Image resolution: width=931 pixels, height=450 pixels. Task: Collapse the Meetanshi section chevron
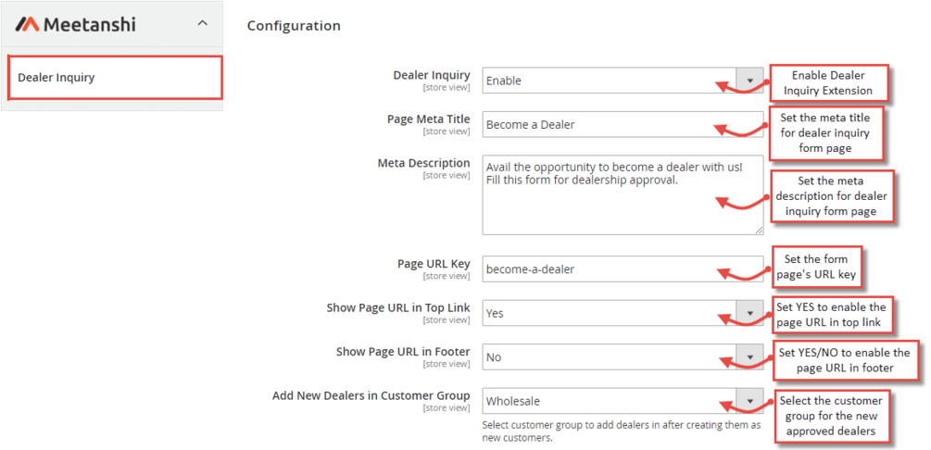click(x=203, y=24)
